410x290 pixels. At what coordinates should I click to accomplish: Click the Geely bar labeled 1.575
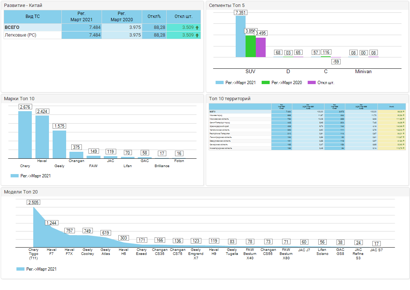tap(59, 144)
